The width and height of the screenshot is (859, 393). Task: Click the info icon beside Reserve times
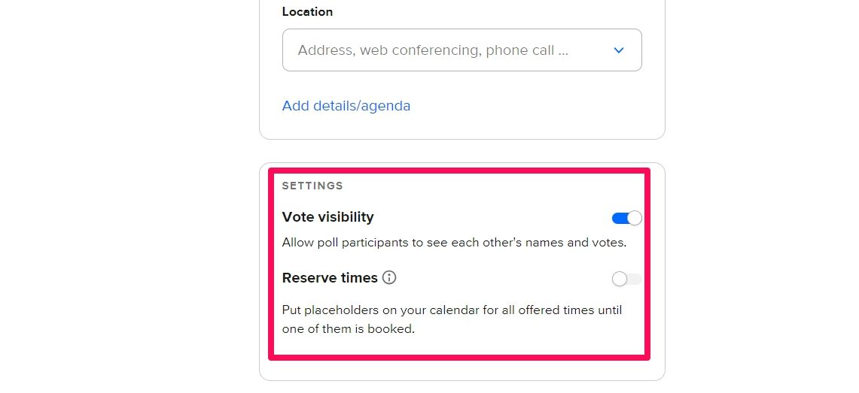point(389,278)
